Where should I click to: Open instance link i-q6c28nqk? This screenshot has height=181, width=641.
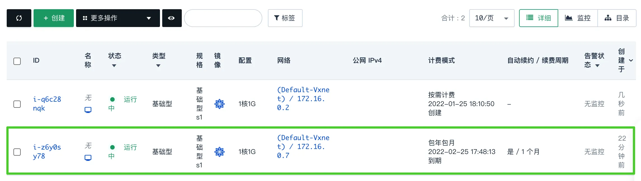click(x=47, y=104)
